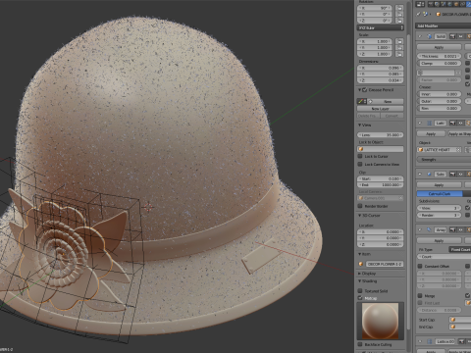The image size is (471, 353).
Task: Open the Constraints properties tab
Action: (462, 4)
